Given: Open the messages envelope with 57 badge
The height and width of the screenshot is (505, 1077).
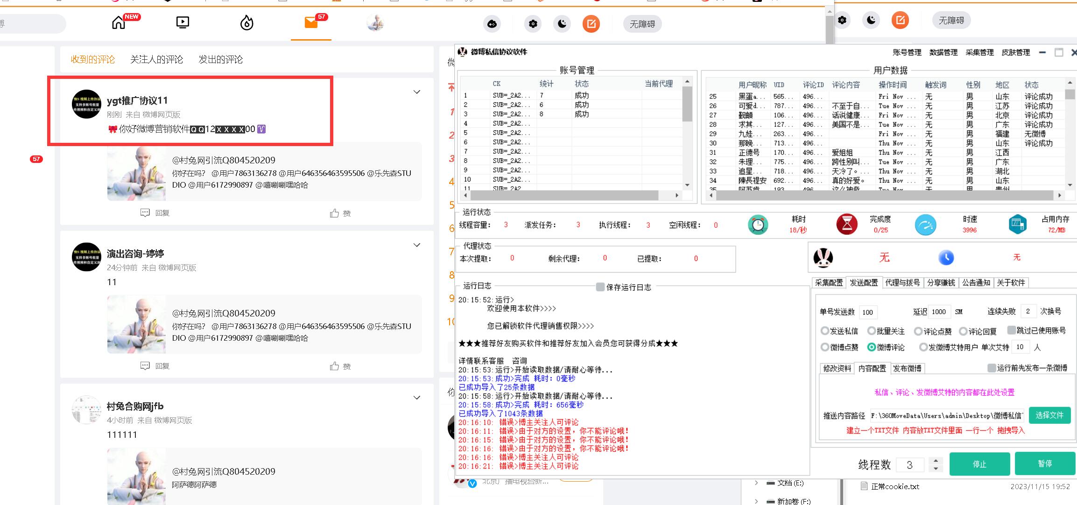Looking at the screenshot, I should 311,23.
